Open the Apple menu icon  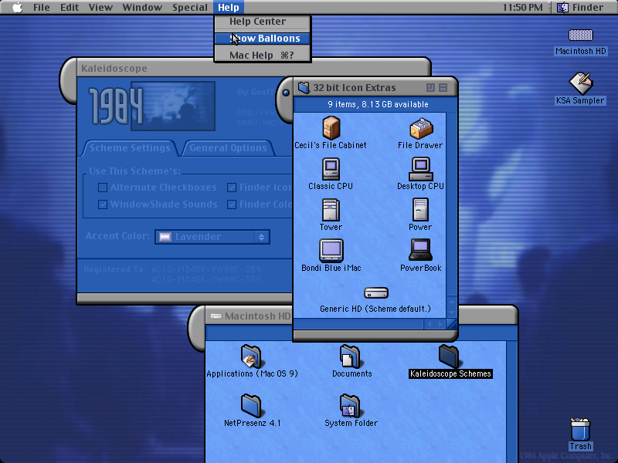point(18,7)
